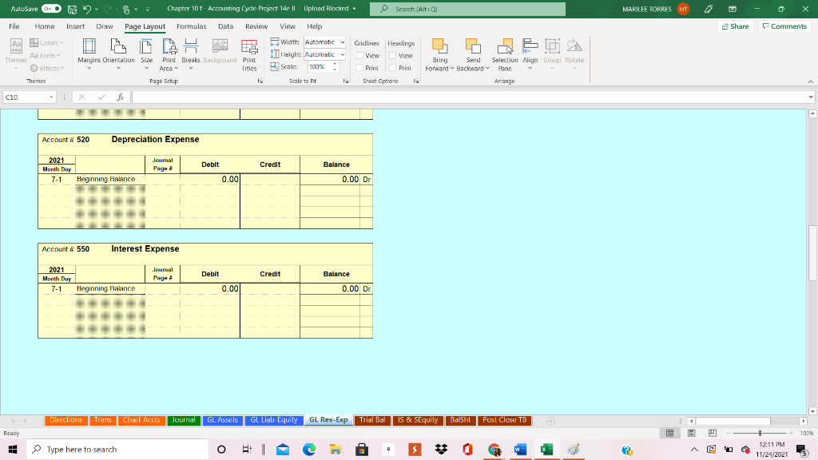
Task: Switch to Page Break Preview
Action: (x=712, y=433)
